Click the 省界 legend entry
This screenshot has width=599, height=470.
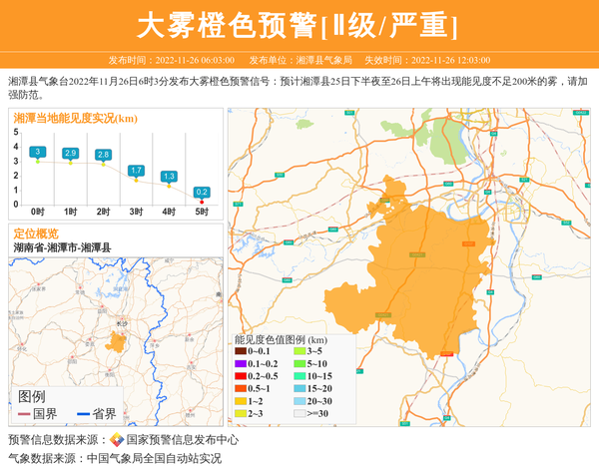97,413
